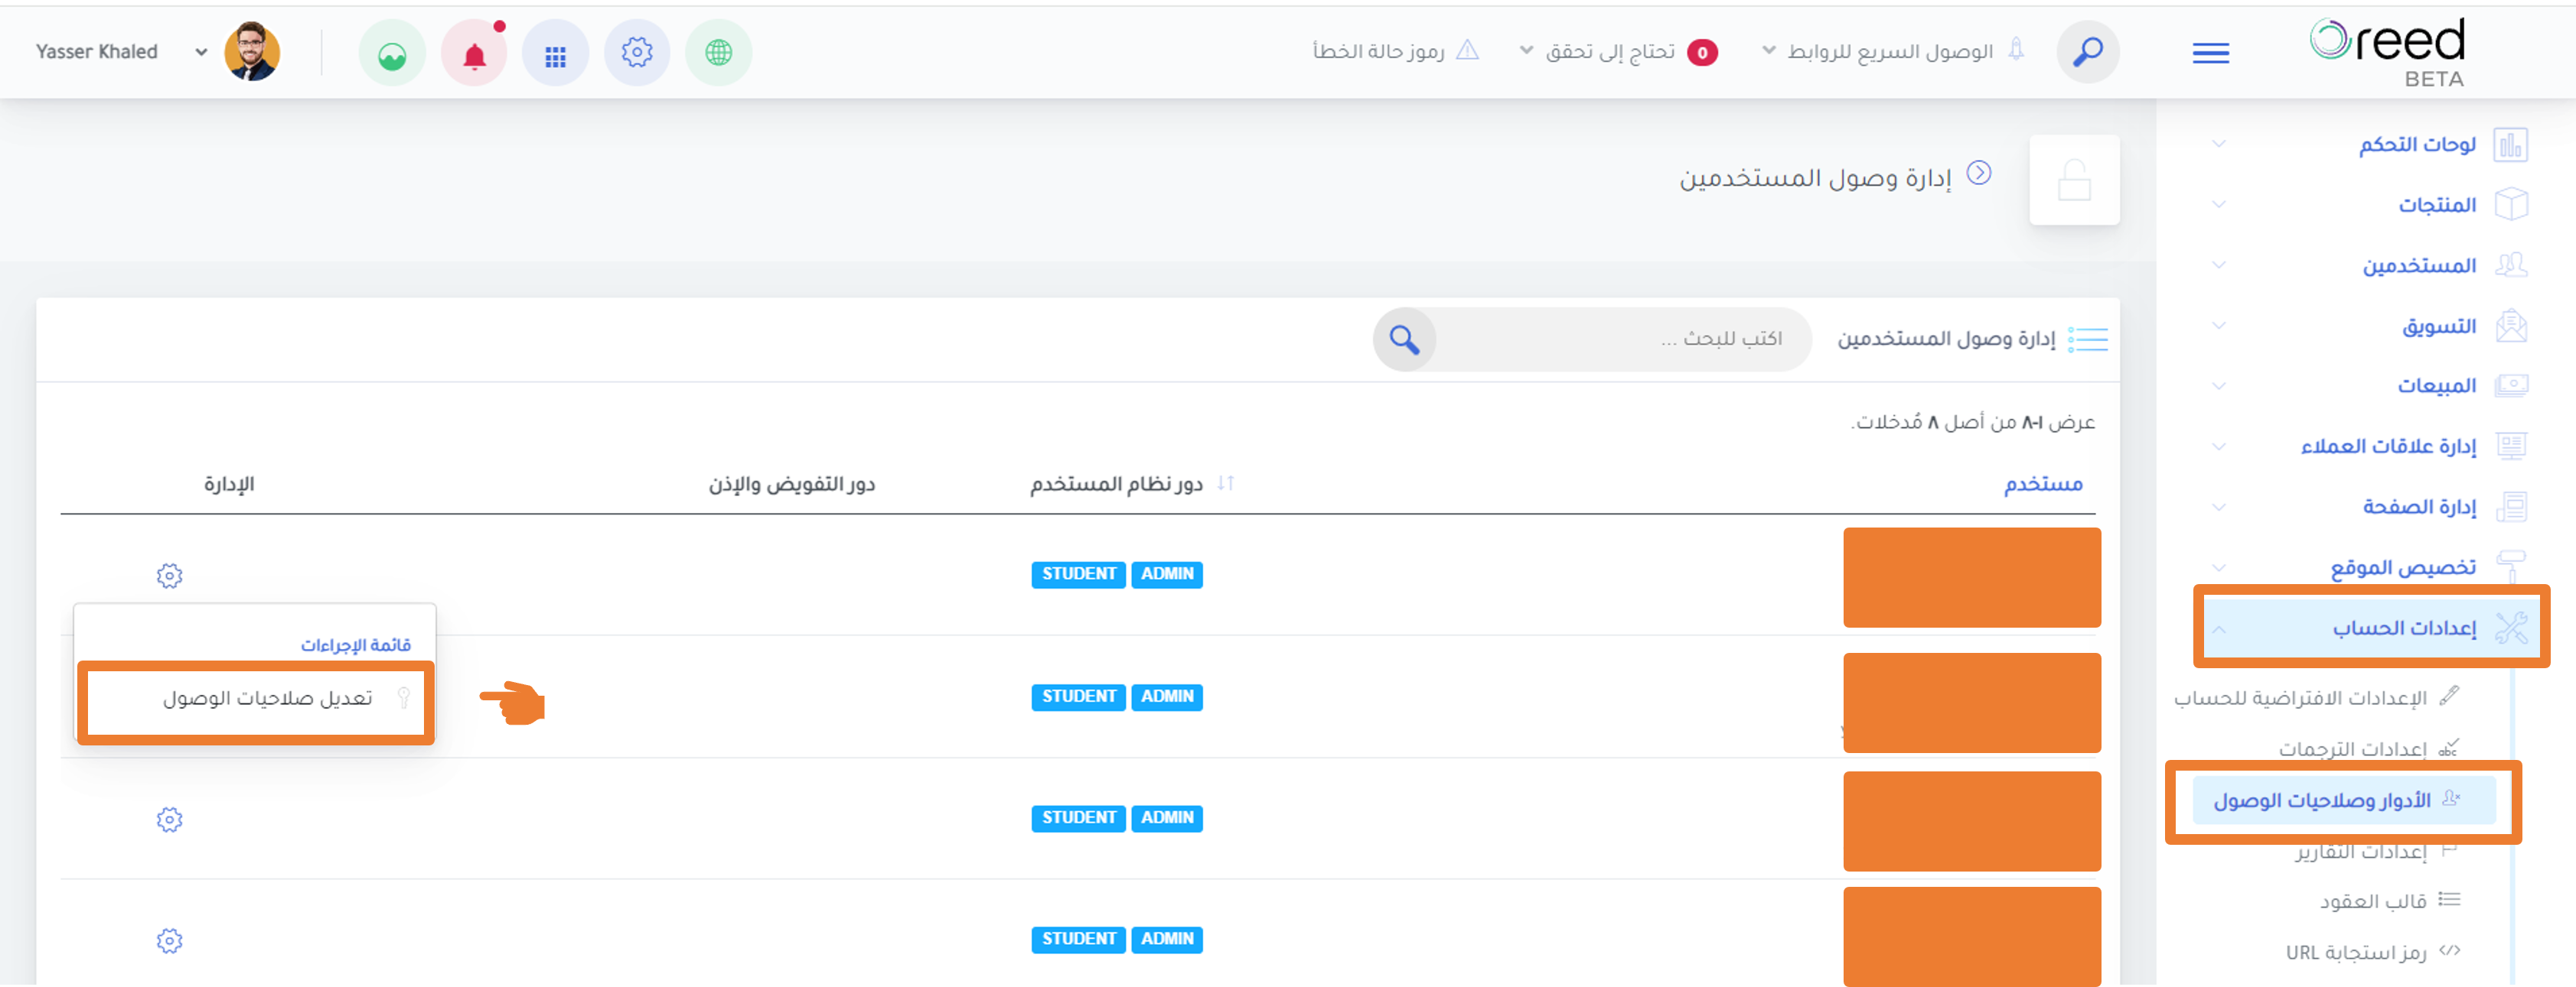This screenshot has height=987, width=2576.
Task: Collapse the إعدادات الحساب sidebar section
Action: [2370, 628]
